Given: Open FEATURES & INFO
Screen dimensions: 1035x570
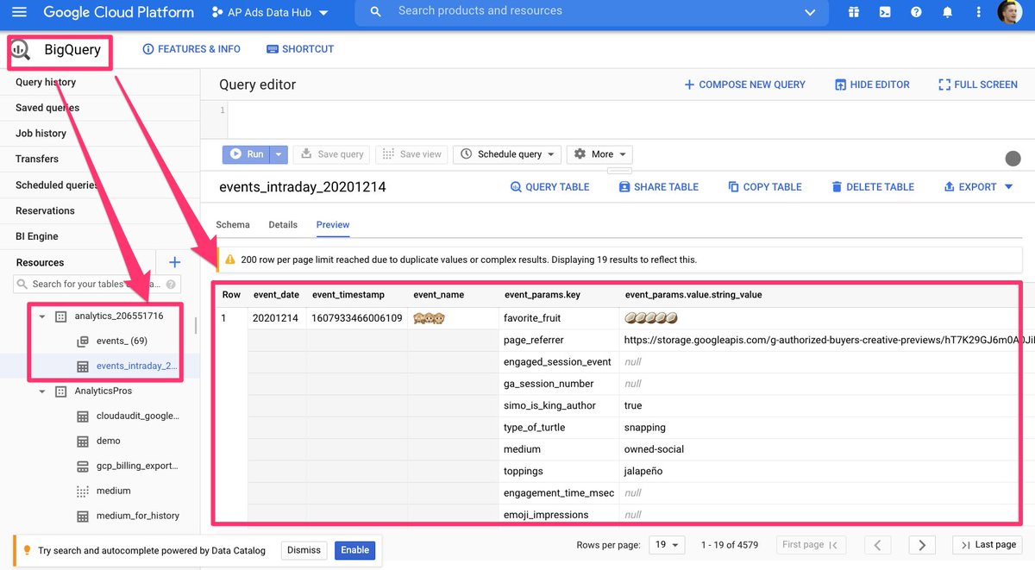Looking at the screenshot, I should tap(191, 49).
